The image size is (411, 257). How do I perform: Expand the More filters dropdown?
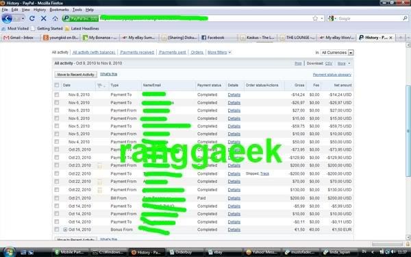pos(219,53)
